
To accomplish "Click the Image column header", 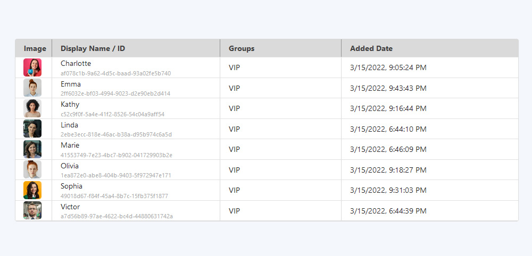I will point(35,48).
